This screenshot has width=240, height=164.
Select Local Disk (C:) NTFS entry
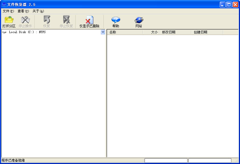27,32
